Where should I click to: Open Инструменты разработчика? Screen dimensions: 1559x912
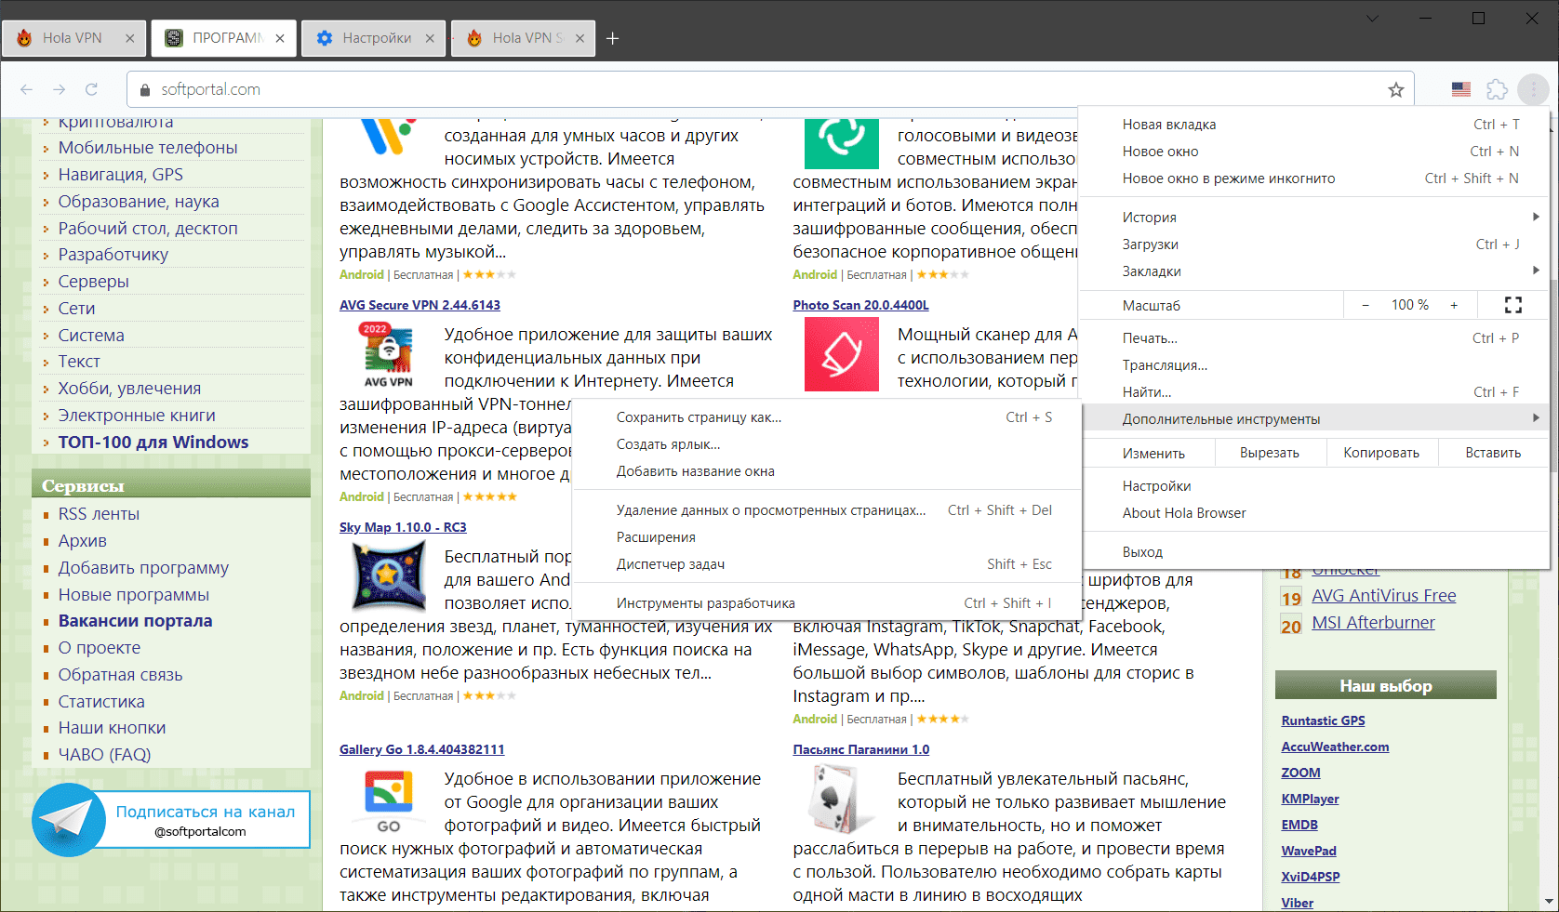point(826,603)
